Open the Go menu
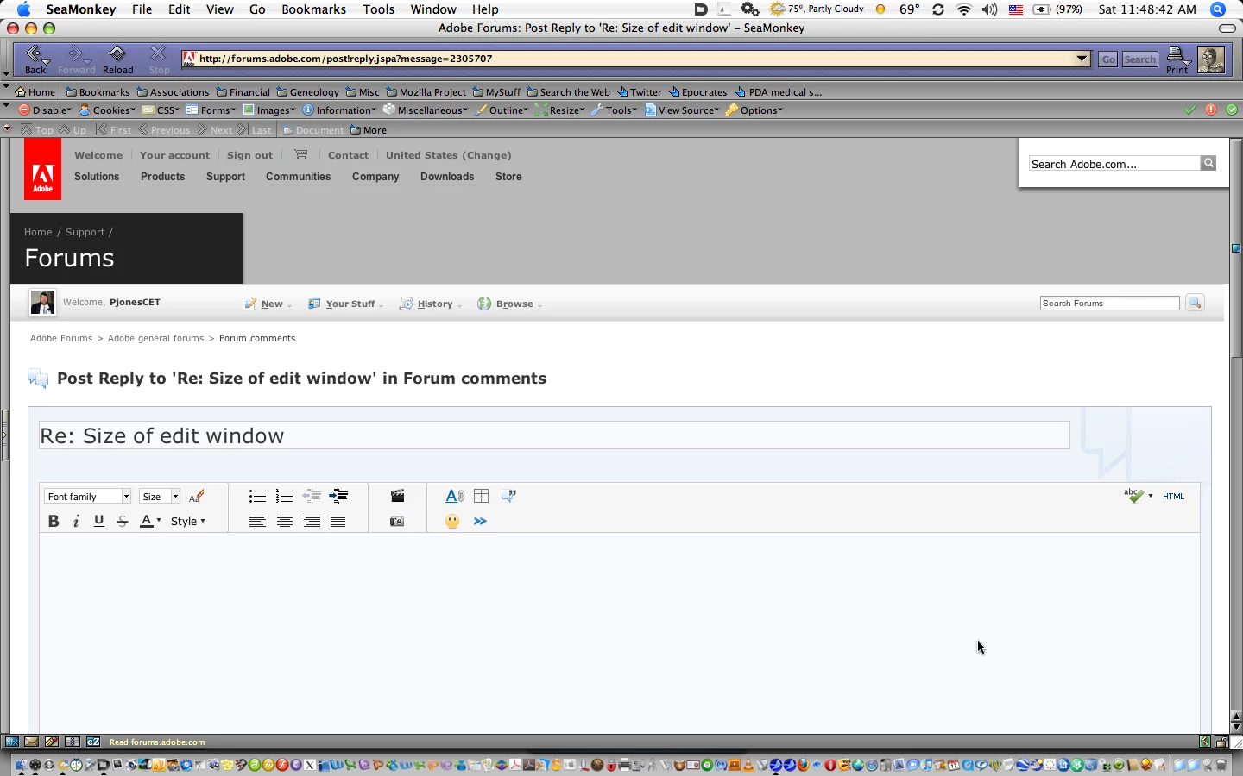This screenshot has height=776, width=1243. (257, 9)
